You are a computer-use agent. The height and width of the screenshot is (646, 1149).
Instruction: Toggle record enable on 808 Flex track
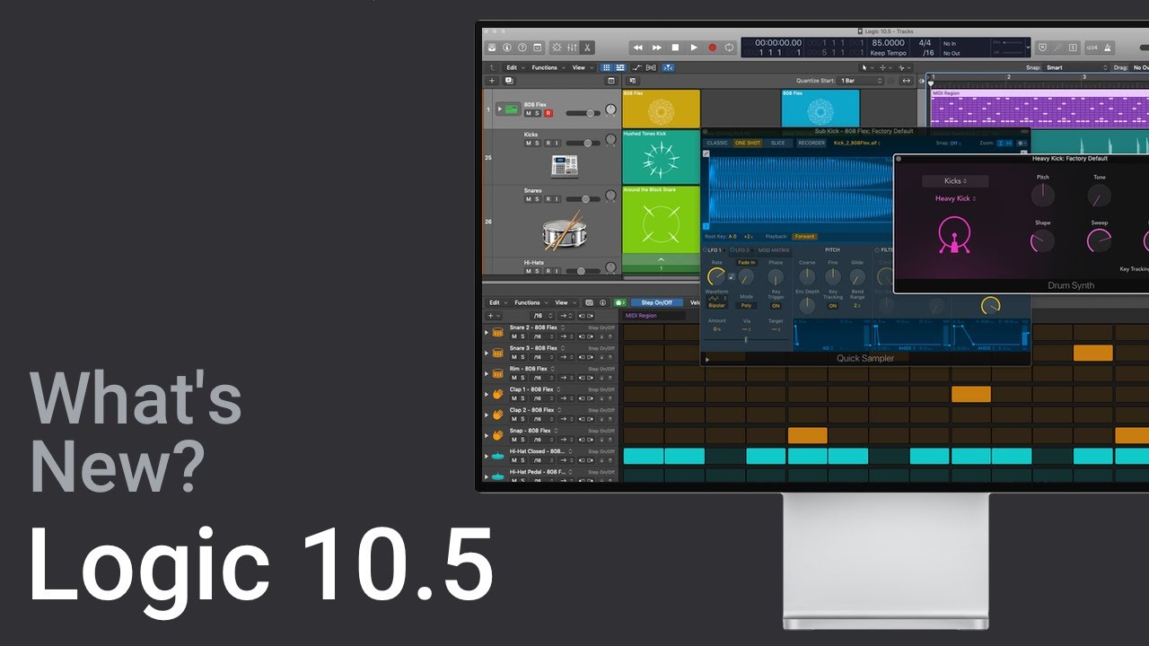point(548,113)
